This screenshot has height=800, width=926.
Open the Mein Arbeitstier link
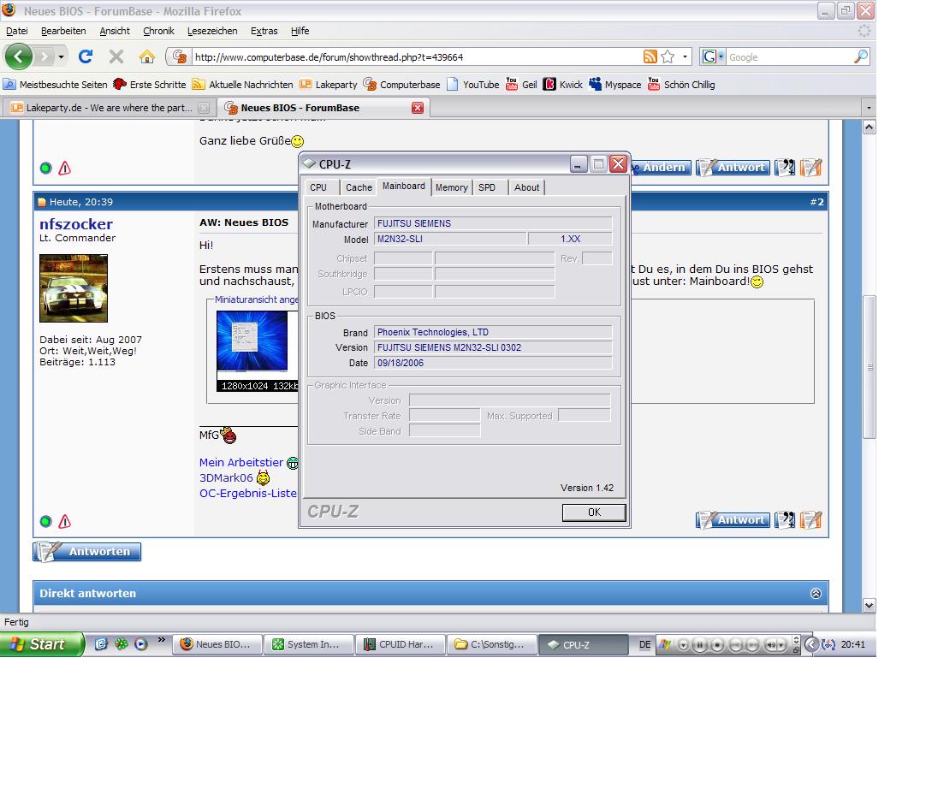(241, 462)
